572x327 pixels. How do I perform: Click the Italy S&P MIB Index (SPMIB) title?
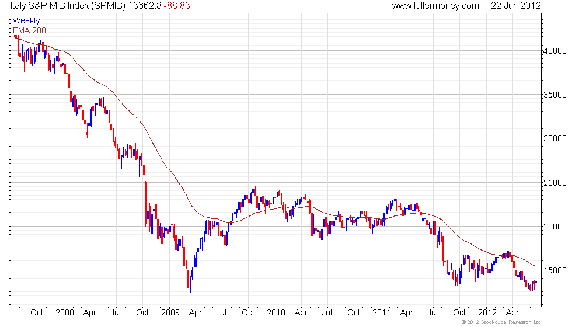68,5
